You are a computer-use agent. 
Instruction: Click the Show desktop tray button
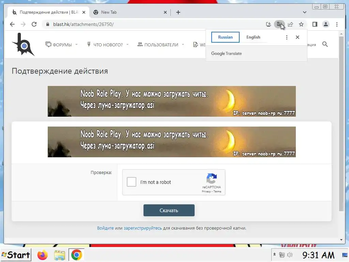(x=346, y=254)
